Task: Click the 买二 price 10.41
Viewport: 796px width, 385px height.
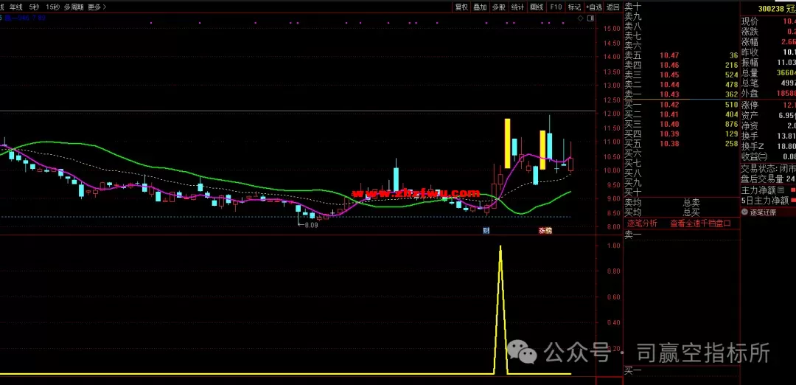Action: point(669,114)
